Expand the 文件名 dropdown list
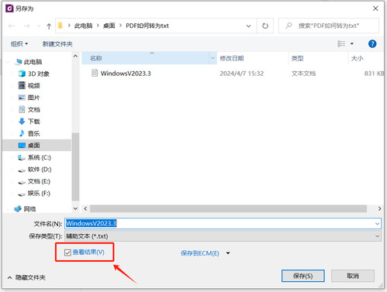The width and height of the screenshot is (387, 292). (377, 224)
